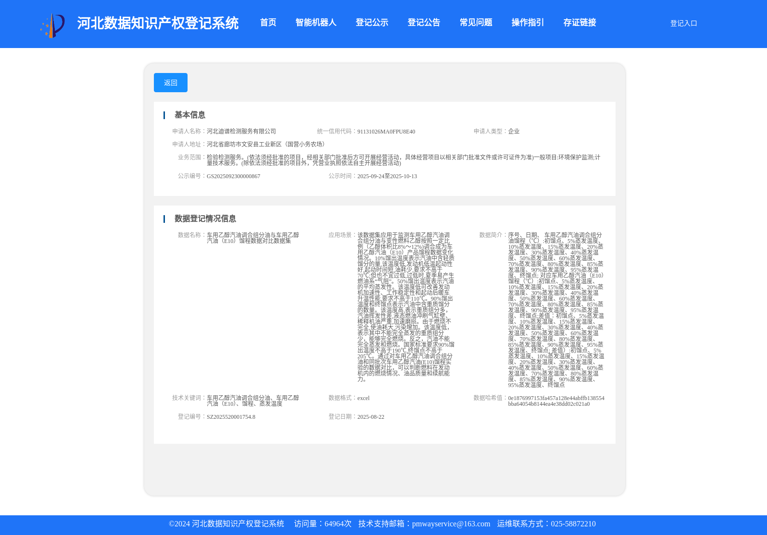The image size is (767, 535).
Task: Select publication period 2025-09-24至2025-10-13
Action: click(387, 176)
